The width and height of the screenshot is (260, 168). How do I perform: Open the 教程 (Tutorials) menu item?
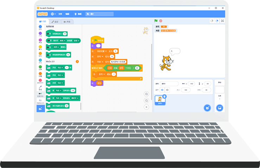tap(78, 14)
